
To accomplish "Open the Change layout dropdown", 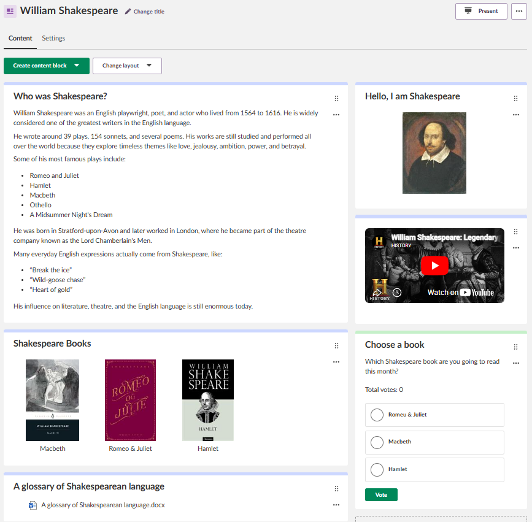I will click(127, 66).
